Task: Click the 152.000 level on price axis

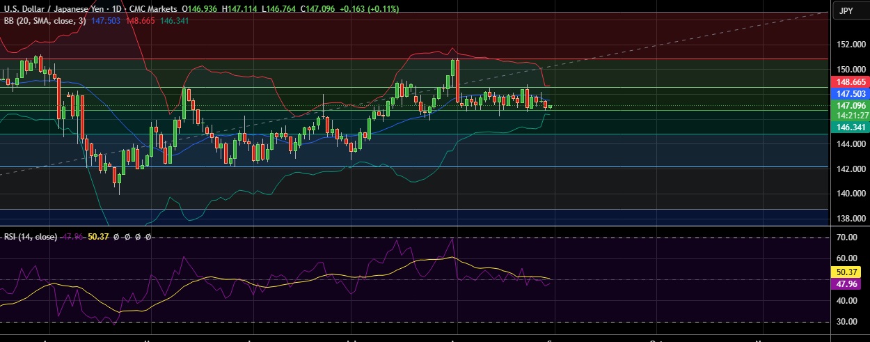Action: point(851,45)
